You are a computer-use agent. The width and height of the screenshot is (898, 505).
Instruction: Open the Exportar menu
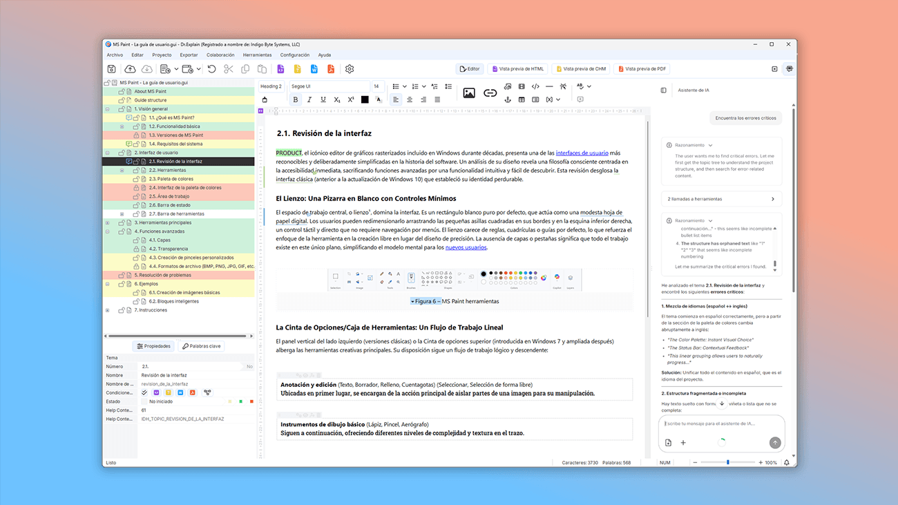(x=189, y=55)
